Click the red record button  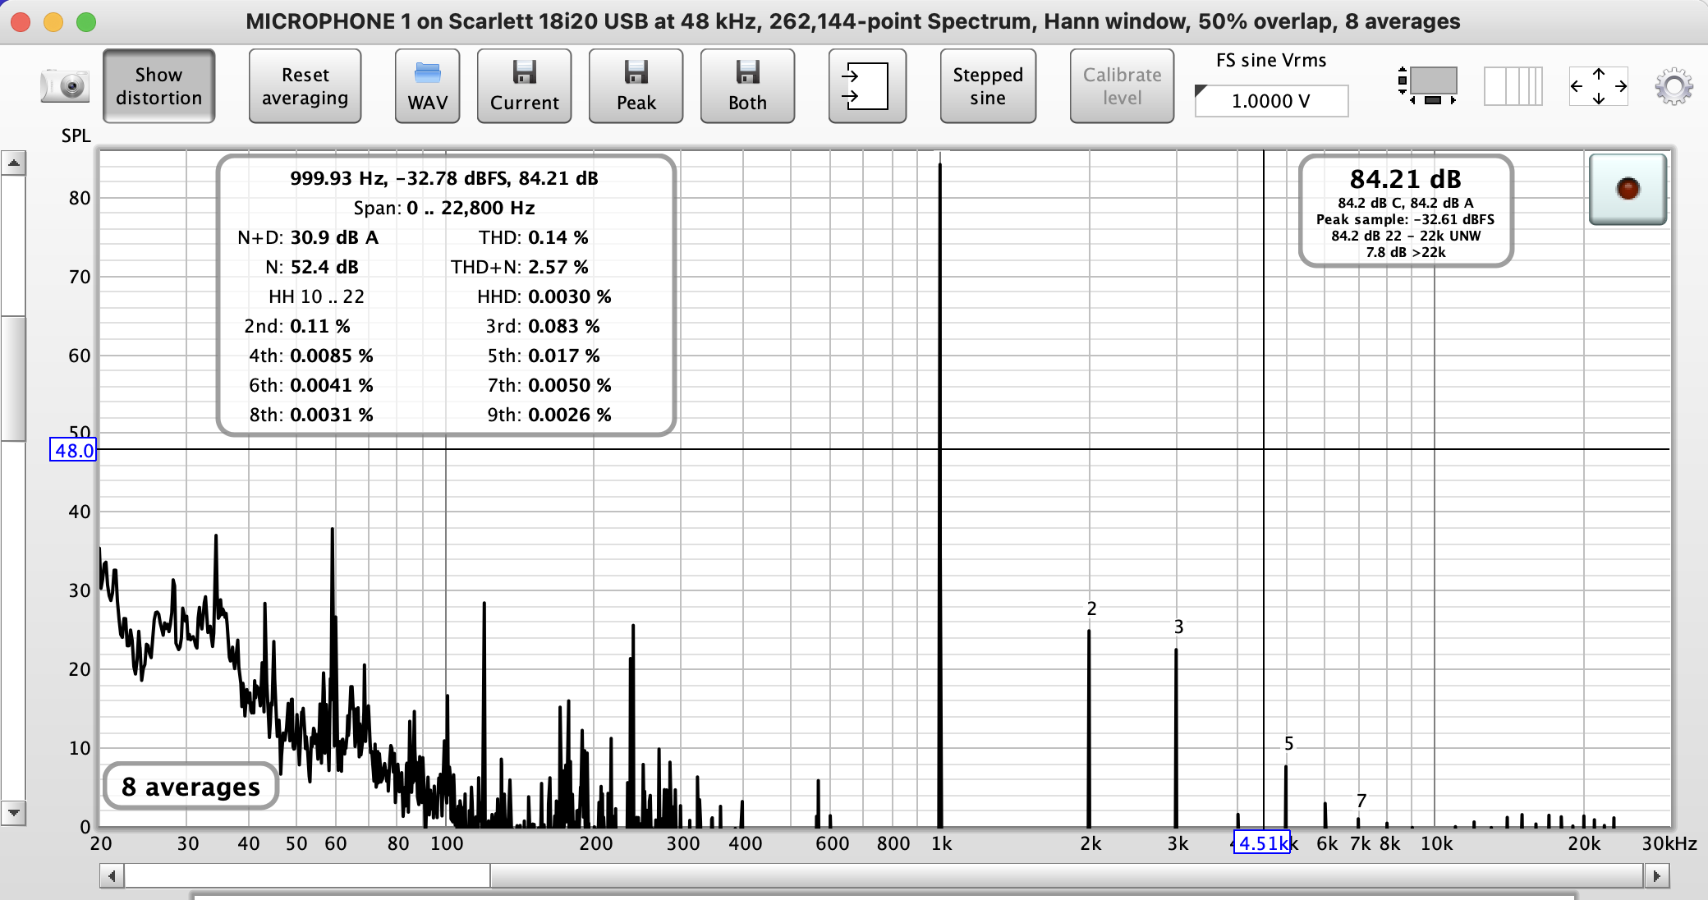tap(1628, 189)
